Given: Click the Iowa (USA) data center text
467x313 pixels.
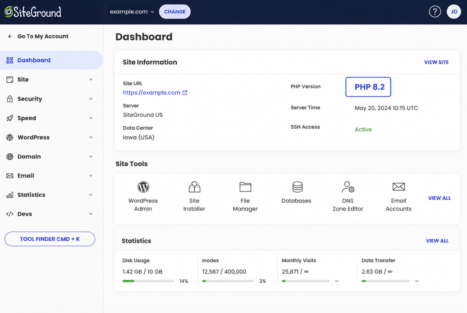Looking at the screenshot, I should click(x=138, y=137).
